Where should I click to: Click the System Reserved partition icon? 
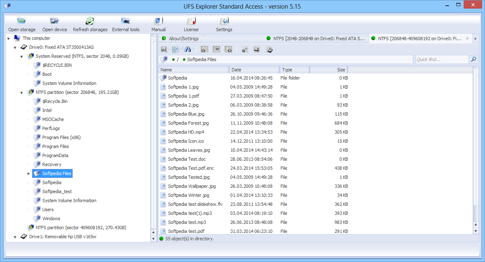(x=30, y=56)
